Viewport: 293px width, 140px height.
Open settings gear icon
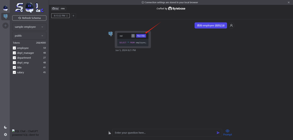[5, 134]
